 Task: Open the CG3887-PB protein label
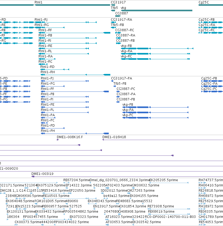(x=126, y=99)
